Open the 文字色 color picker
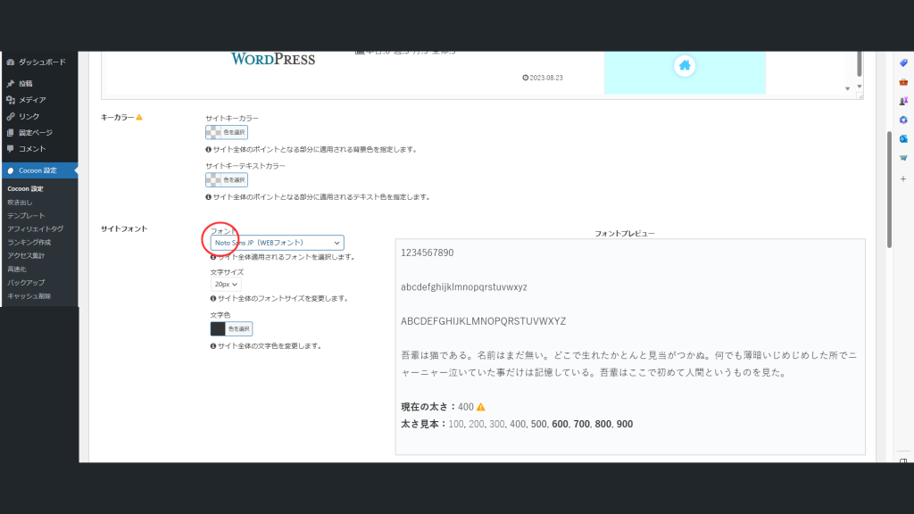This screenshot has height=514, width=914. coord(231,328)
